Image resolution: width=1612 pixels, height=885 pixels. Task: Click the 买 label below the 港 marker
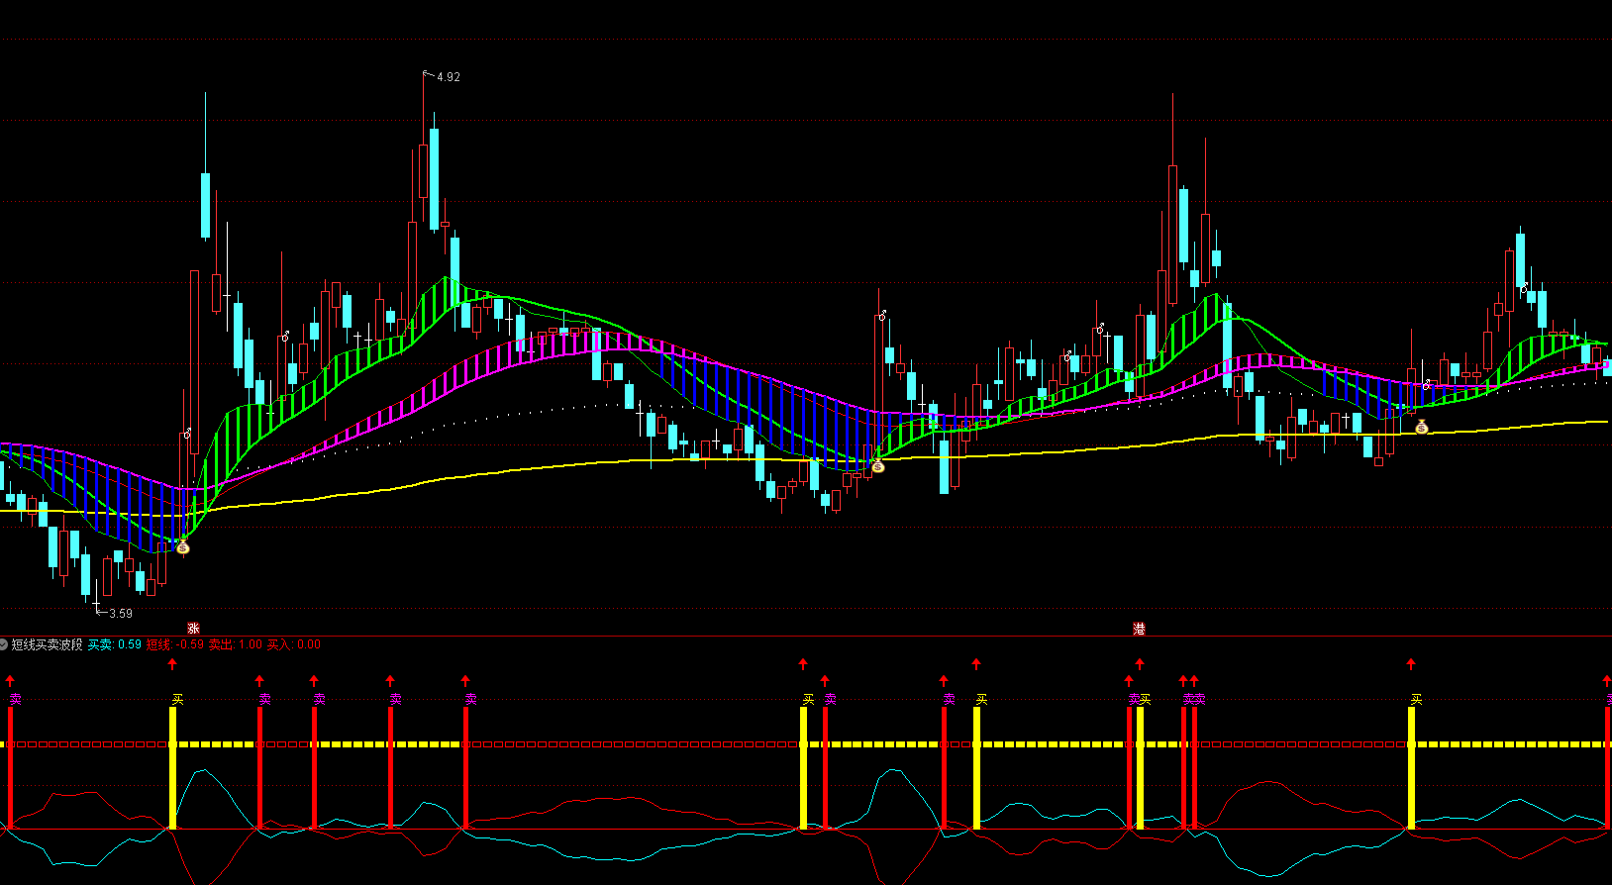pyautogui.click(x=1145, y=699)
